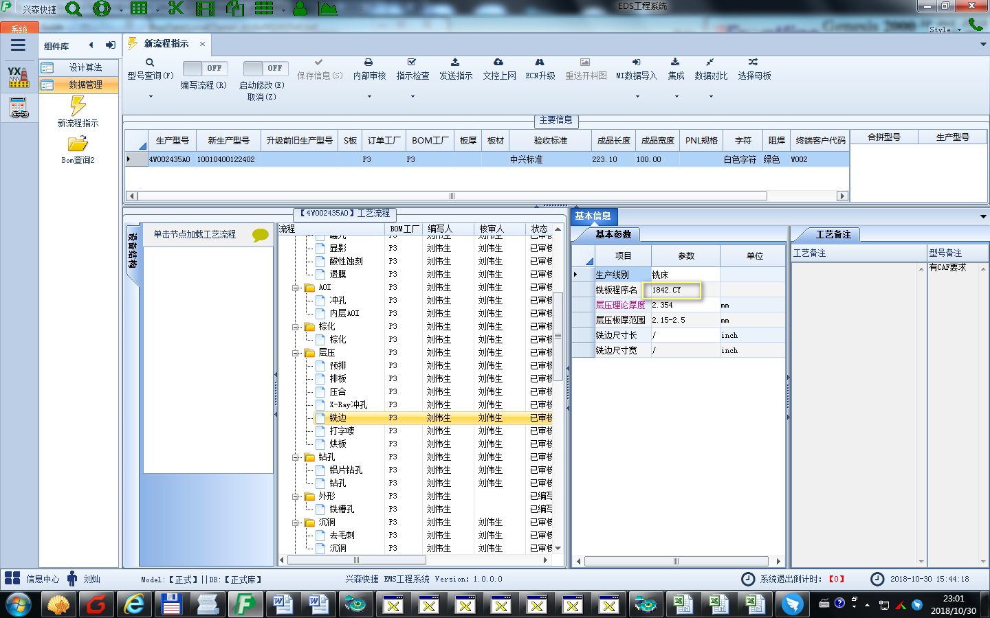Click the green scissors icon in quick bar
990x618 pixels.
point(176,9)
